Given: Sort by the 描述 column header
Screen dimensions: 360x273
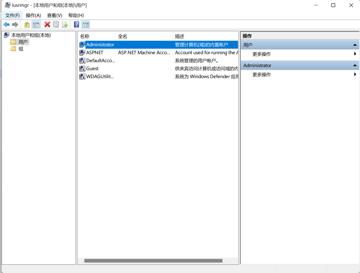Looking at the screenshot, I should pos(206,36).
